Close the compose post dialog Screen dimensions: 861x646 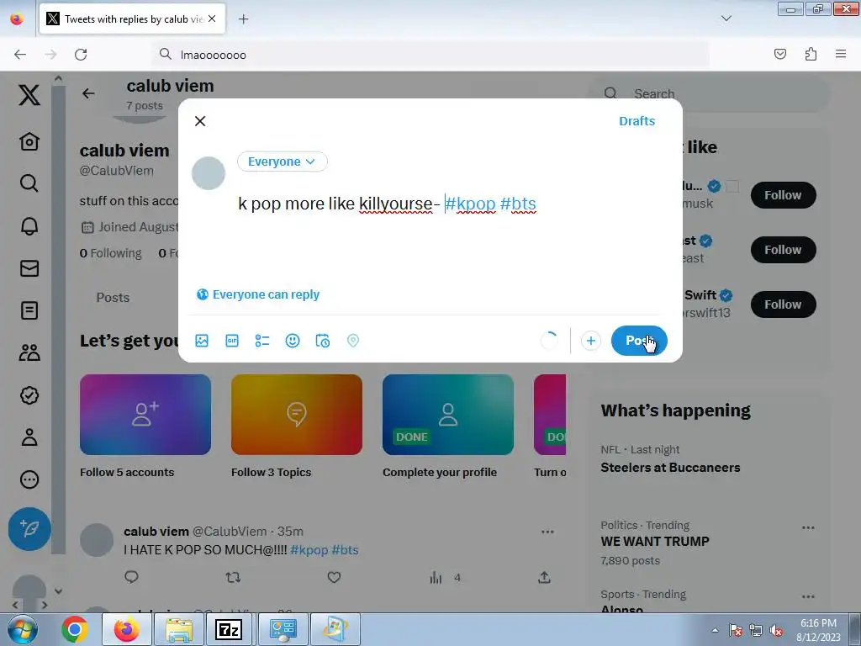tap(200, 121)
